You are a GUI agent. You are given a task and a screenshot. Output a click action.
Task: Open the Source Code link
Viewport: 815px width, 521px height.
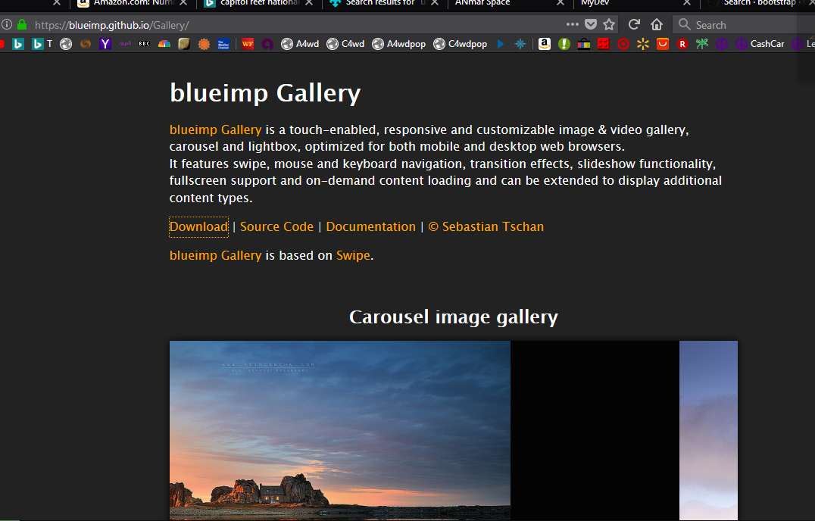click(276, 226)
